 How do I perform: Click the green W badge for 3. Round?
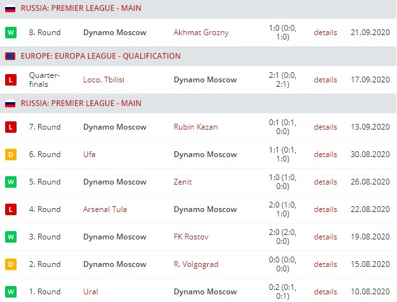coord(10,237)
